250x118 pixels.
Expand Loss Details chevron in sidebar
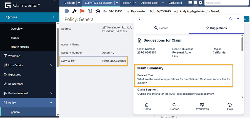(x=51, y=65)
